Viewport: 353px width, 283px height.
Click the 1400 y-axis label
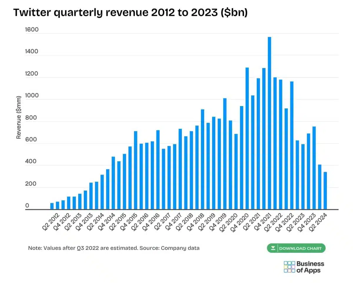tap(32, 52)
